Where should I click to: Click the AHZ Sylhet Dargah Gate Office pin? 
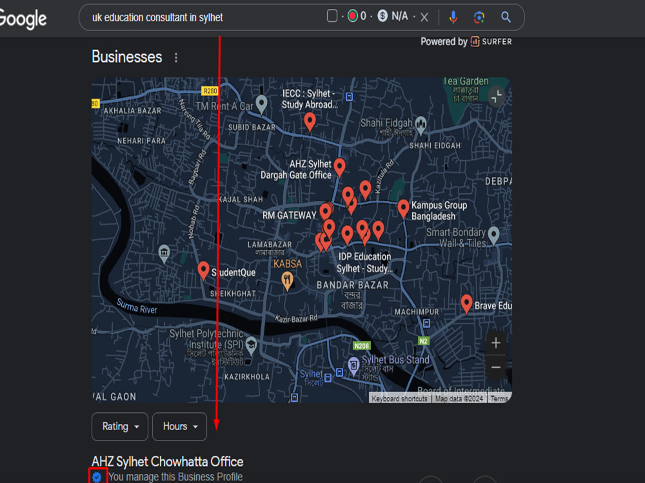point(339,167)
